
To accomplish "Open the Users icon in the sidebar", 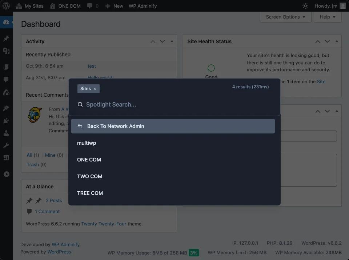I will point(6,133).
